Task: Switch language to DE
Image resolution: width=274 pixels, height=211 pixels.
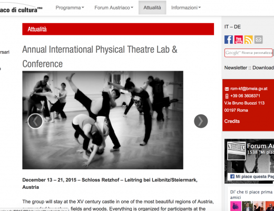Action: point(237,27)
